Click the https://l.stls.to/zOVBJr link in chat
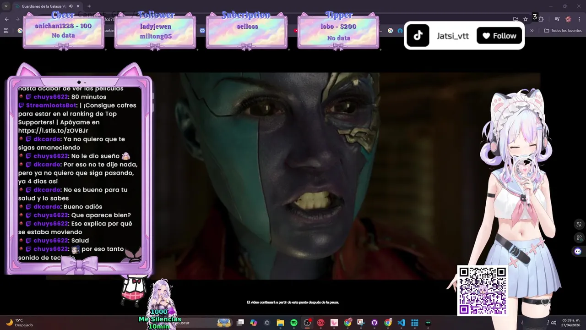The width and height of the screenshot is (586, 330). pos(53,131)
